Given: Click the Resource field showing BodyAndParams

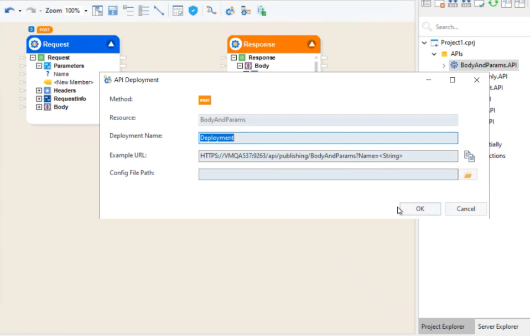Looking at the screenshot, I should [x=328, y=119].
